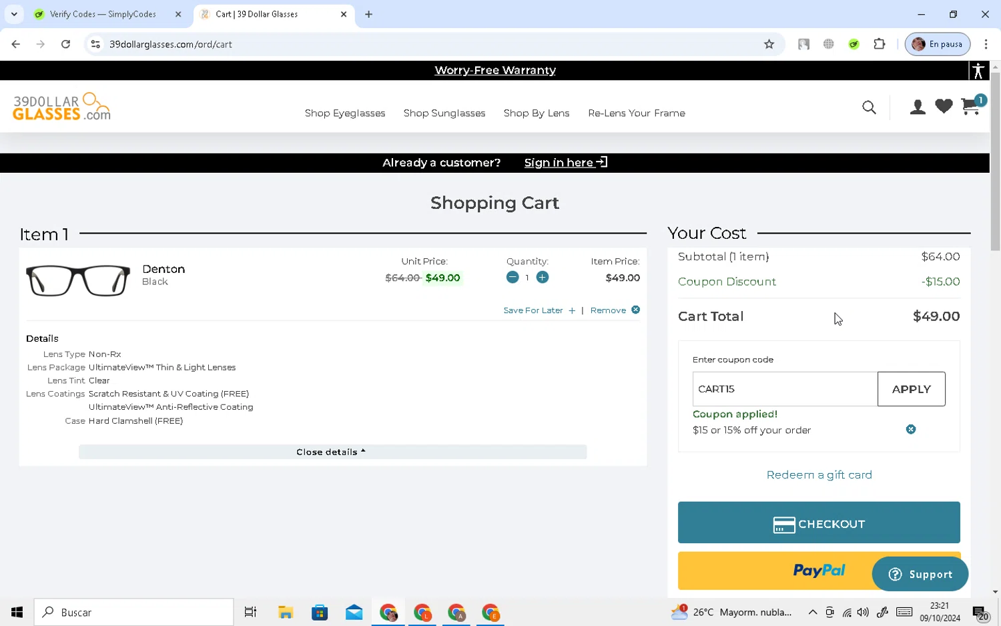
Task: Click Redeem a gift card link
Action: point(819,475)
